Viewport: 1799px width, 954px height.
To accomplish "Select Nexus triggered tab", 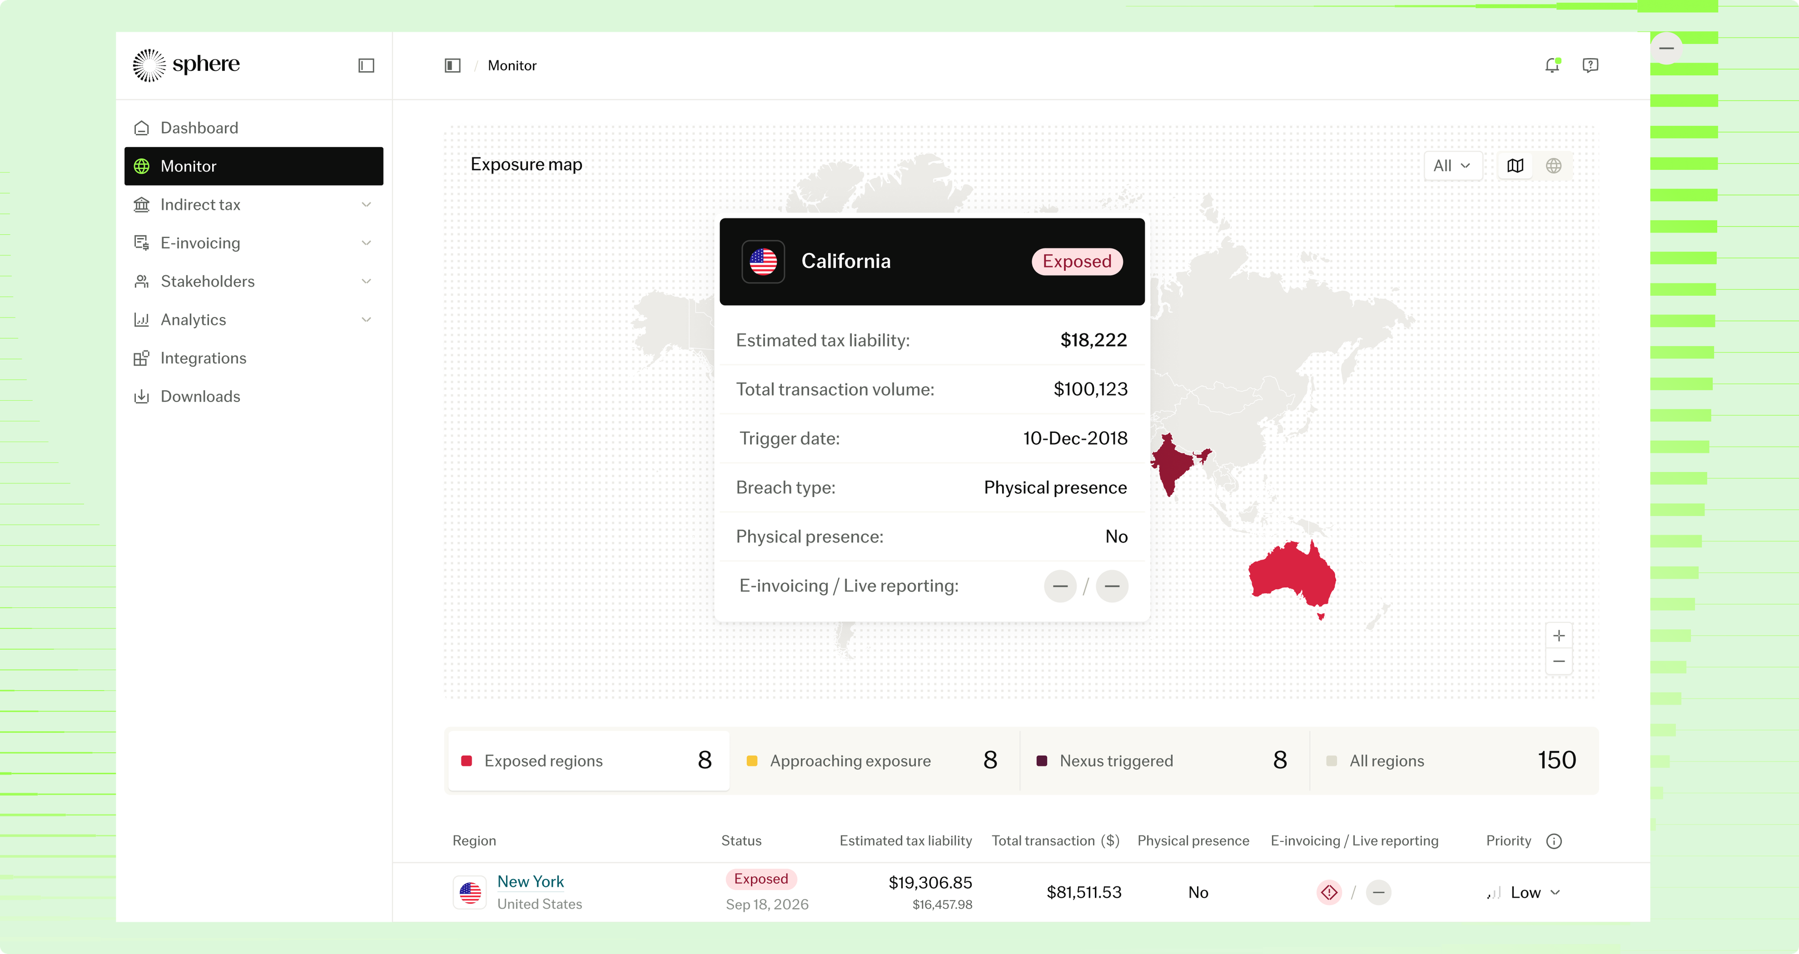I will click(x=1164, y=760).
